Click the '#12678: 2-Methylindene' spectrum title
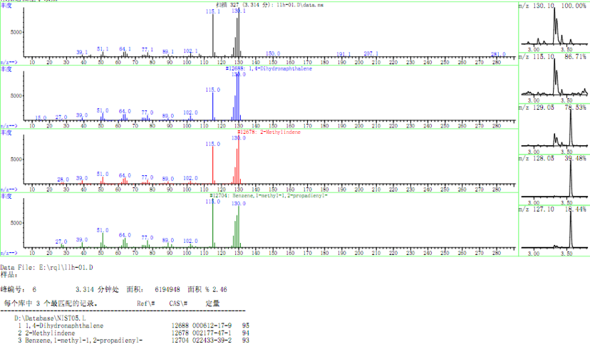590x354 pixels. pyautogui.click(x=269, y=132)
